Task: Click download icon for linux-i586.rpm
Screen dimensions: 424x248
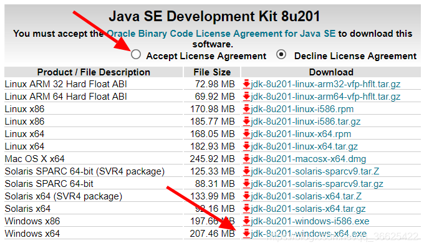Action: pos(246,109)
